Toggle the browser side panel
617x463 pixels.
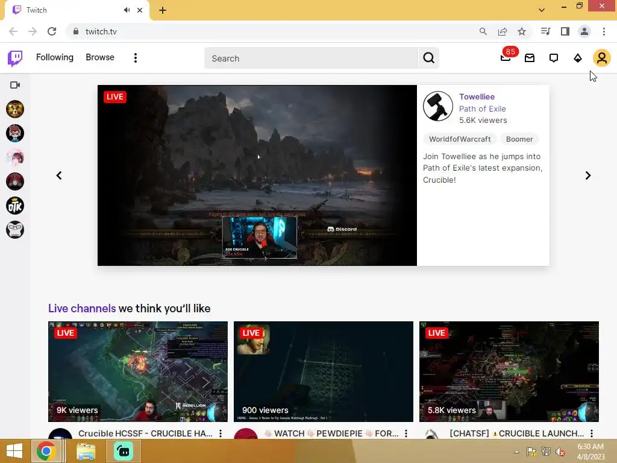click(x=565, y=31)
